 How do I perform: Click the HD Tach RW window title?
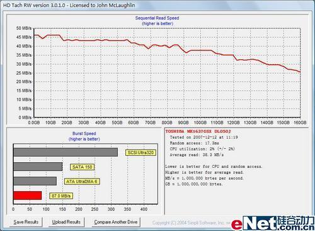[x=69, y=5]
